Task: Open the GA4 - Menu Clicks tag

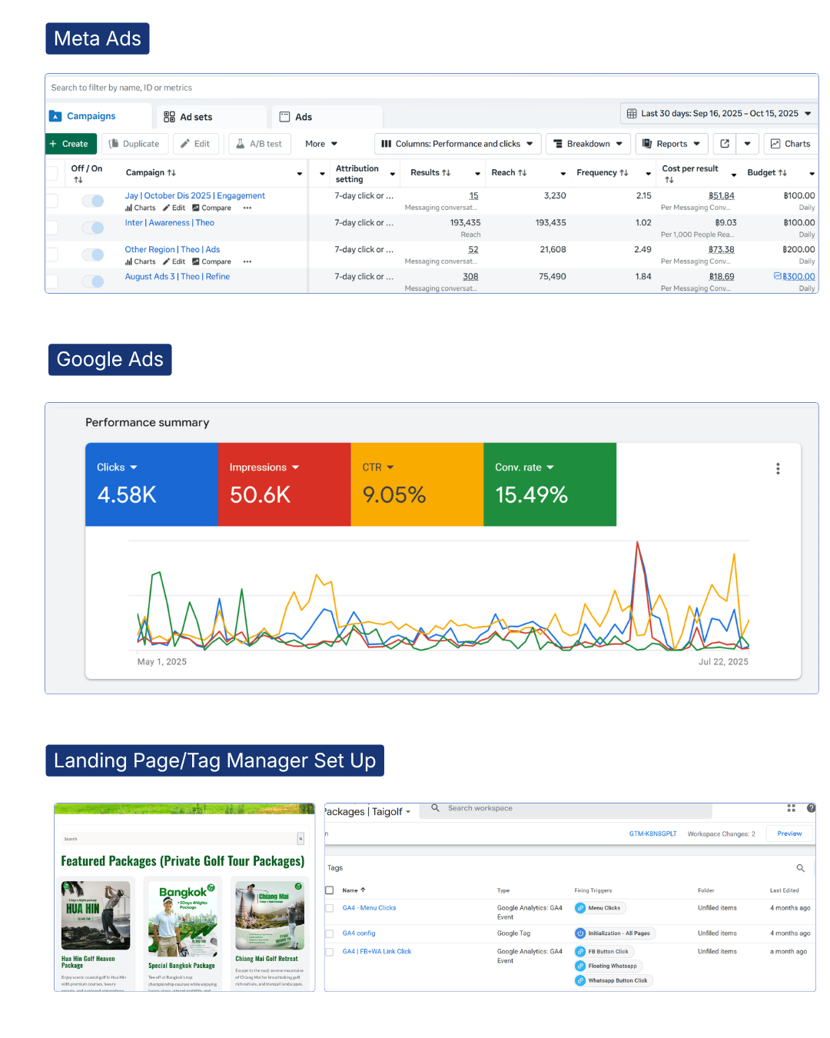Action: [369, 908]
